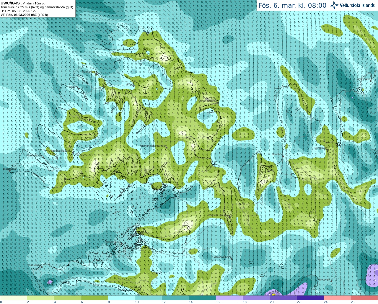The height and width of the screenshot is (304, 378).
Task: Click the legend value 8 label
Action: [109, 302]
